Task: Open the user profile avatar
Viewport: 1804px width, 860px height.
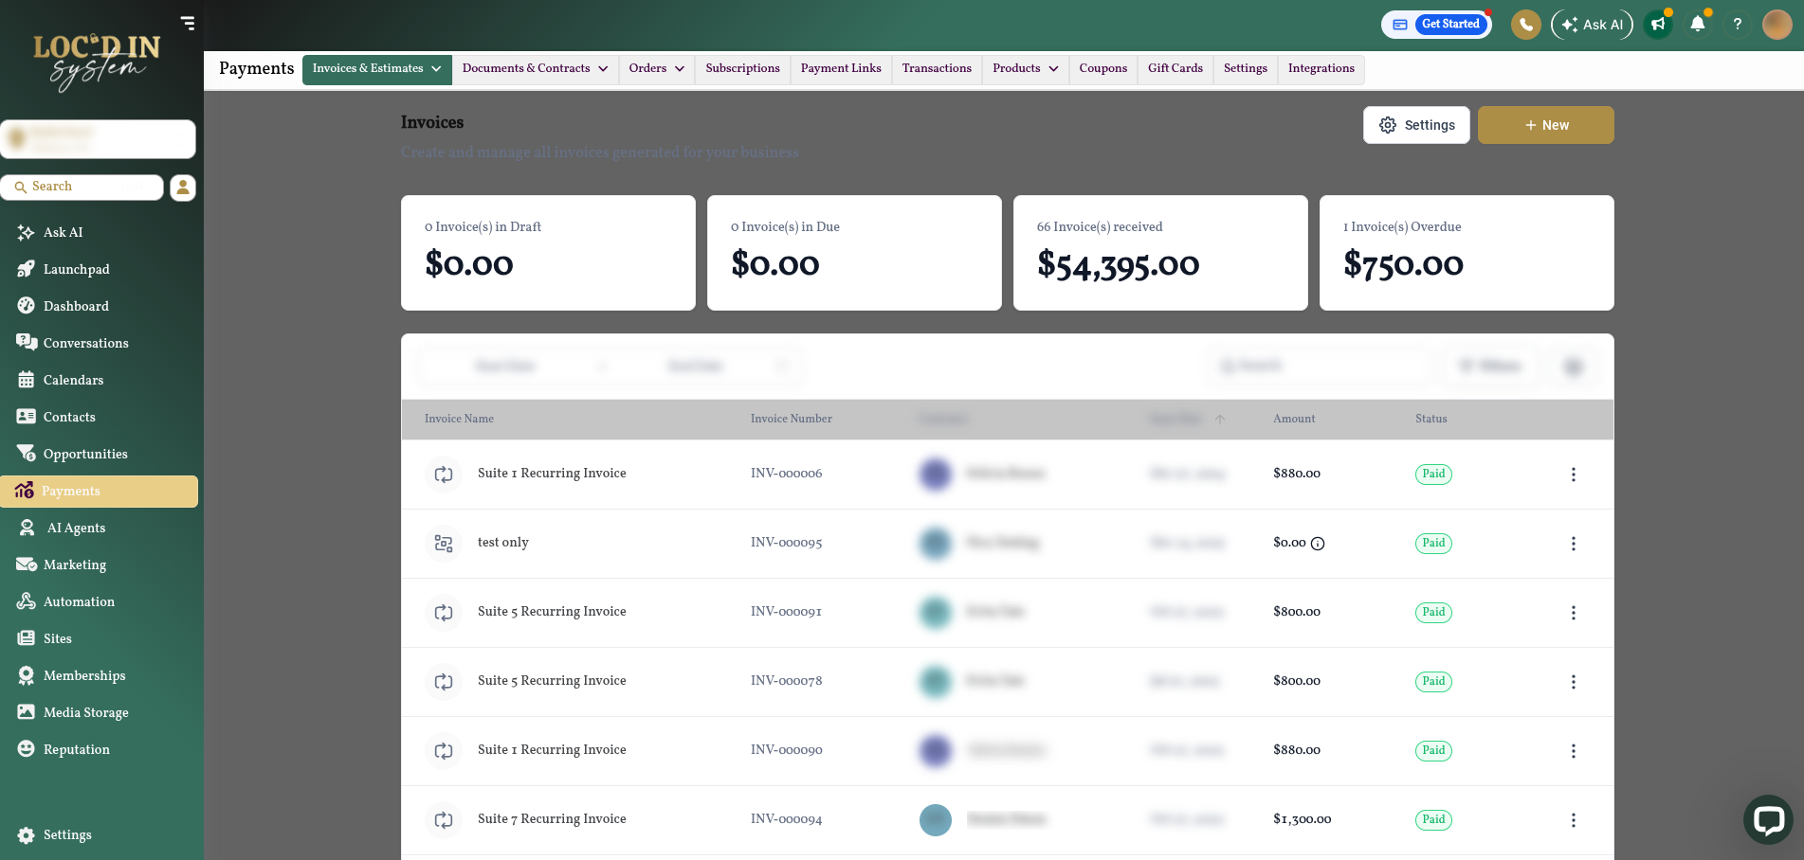Action: click(x=1777, y=25)
